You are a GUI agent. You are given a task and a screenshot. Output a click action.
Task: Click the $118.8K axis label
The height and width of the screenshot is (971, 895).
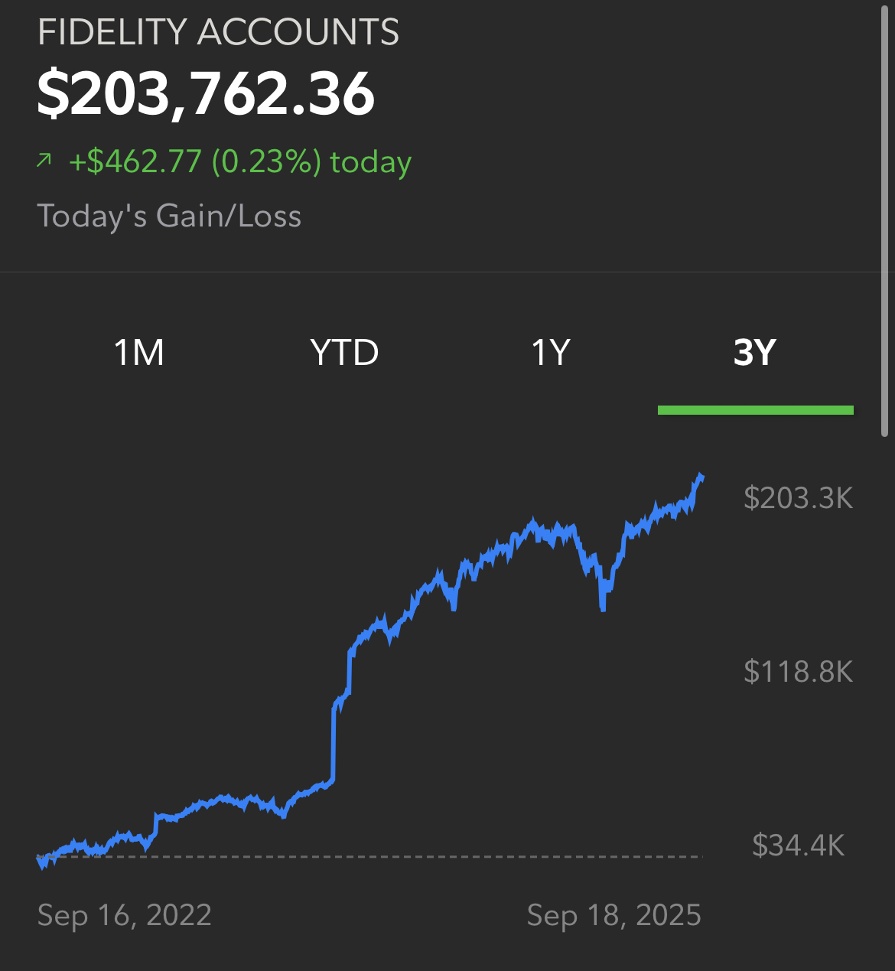[x=798, y=672]
